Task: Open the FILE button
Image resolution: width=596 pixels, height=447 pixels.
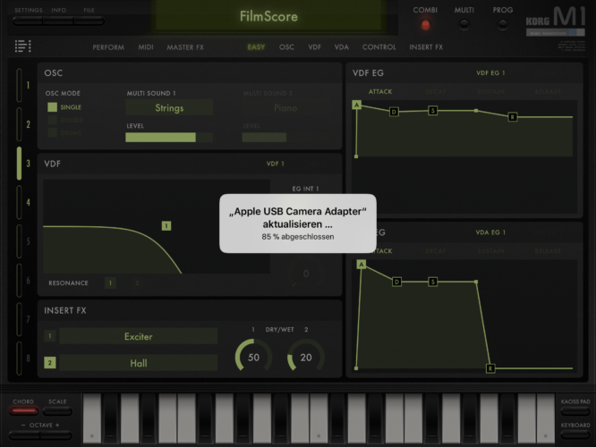Action: [x=89, y=21]
